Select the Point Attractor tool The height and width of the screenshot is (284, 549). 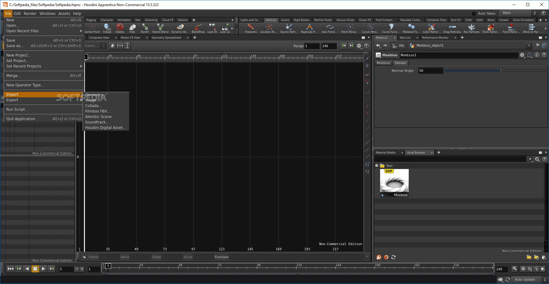tap(350, 28)
